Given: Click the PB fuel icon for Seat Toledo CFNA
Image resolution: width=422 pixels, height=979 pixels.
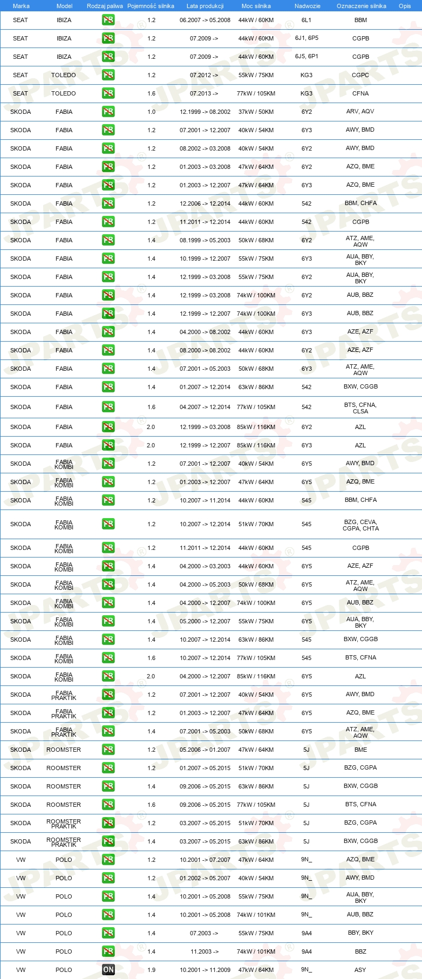Looking at the screenshot, I should point(108,93).
